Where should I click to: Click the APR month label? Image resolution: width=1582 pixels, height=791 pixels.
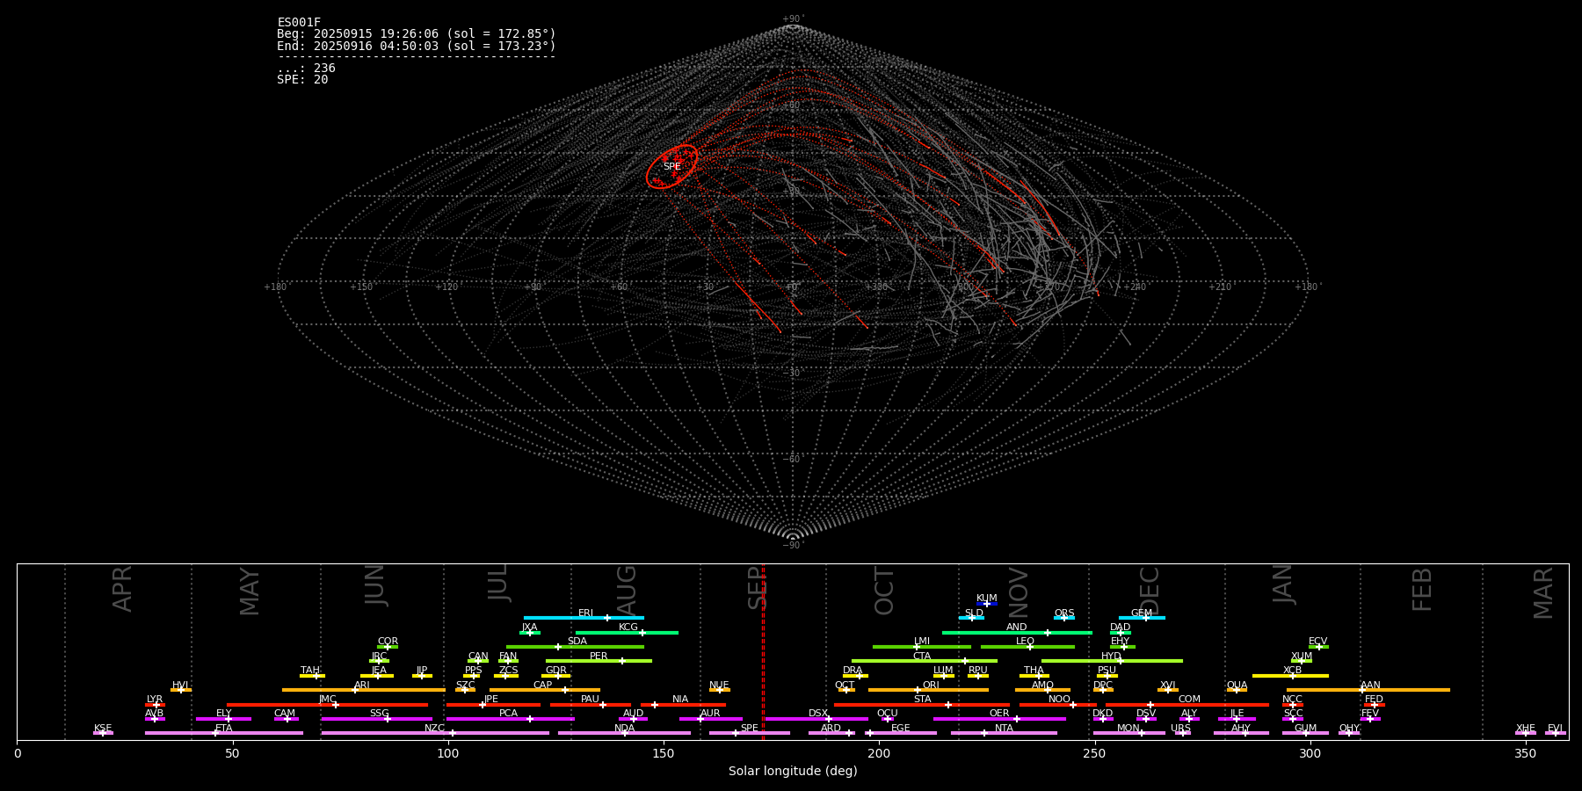click(x=122, y=589)
